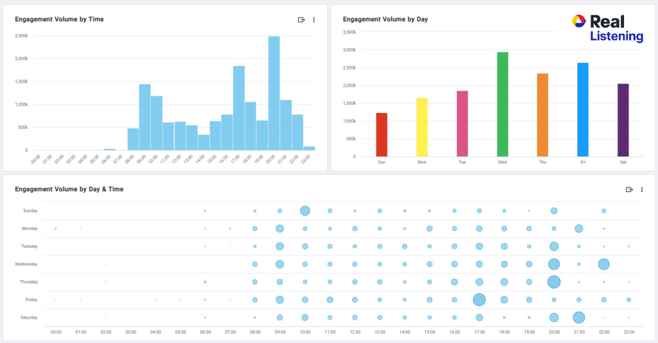Click the Real Listening logo icon

pos(578,21)
